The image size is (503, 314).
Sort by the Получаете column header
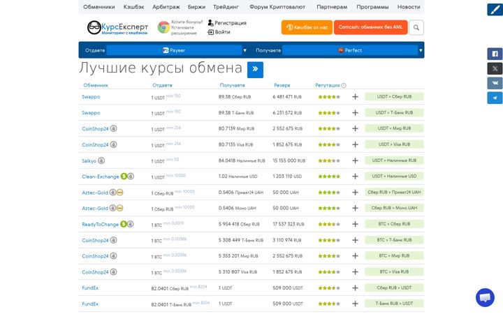(232, 86)
